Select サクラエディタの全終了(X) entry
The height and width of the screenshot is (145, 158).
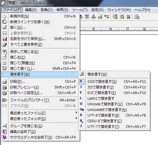point(40,137)
